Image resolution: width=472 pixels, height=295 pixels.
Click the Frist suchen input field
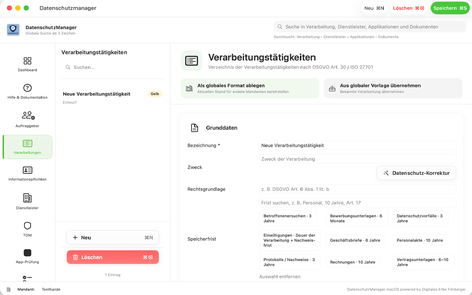tap(357, 203)
